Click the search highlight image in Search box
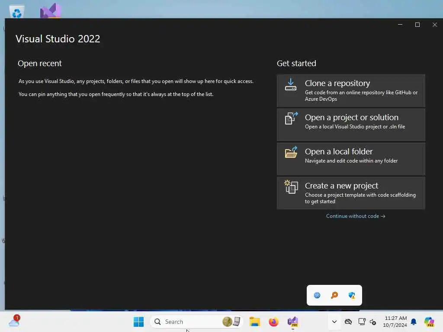The height and width of the screenshot is (332, 443). (x=231, y=322)
